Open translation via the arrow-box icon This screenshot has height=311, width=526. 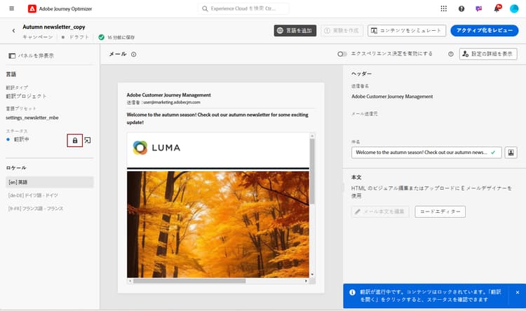[x=88, y=140]
